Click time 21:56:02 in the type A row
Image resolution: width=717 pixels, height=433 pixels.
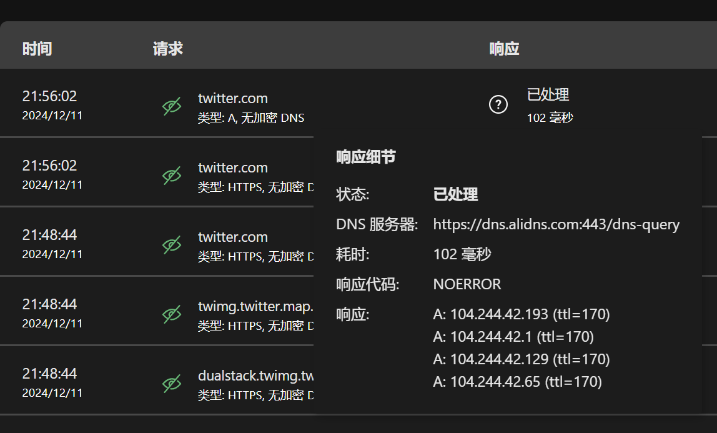coord(50,96)
